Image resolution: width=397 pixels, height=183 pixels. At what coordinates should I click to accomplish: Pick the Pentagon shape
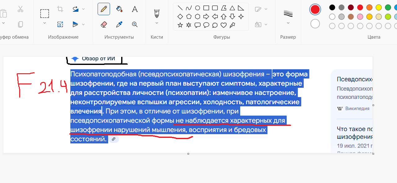coord(189,16)
